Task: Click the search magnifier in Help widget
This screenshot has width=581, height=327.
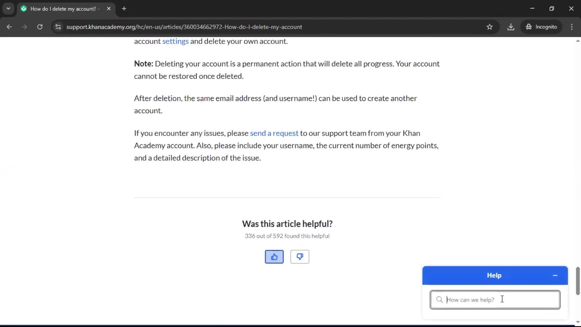Action: pos(439,300)
